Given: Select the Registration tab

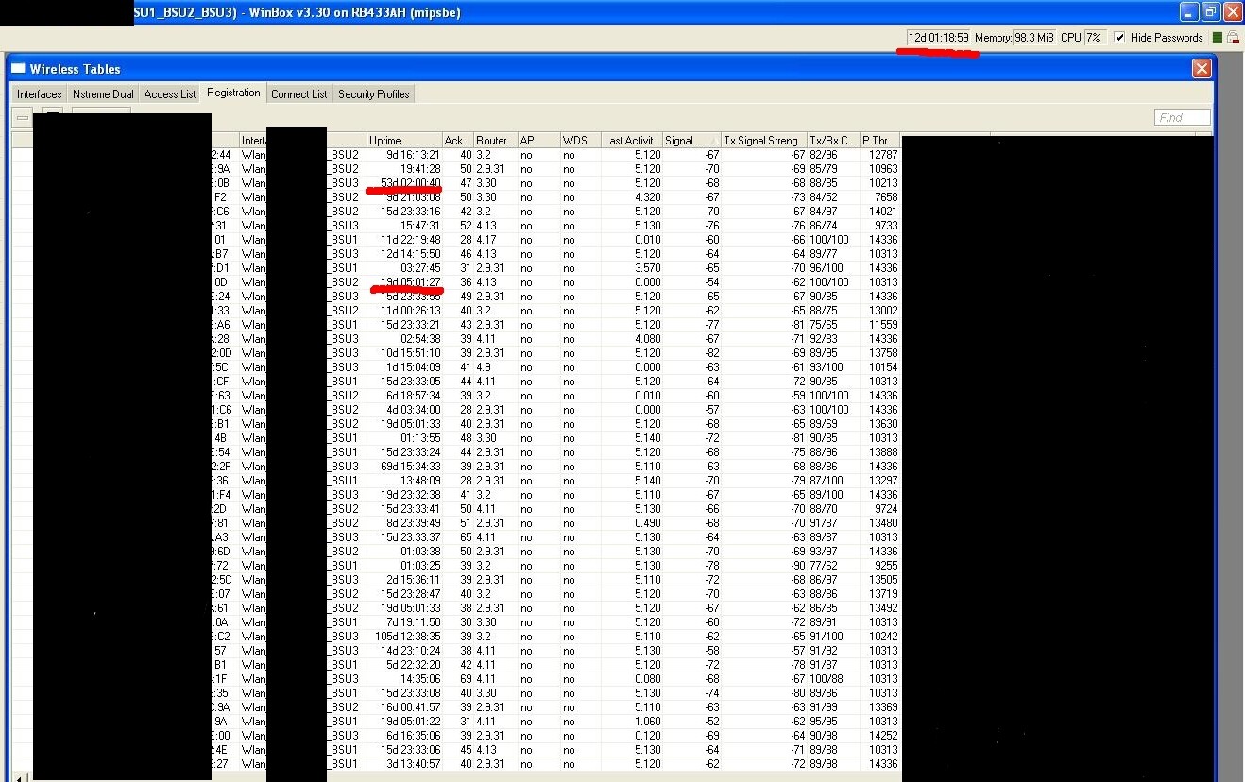Looking at the screenshot, I should tap(233, 93).
